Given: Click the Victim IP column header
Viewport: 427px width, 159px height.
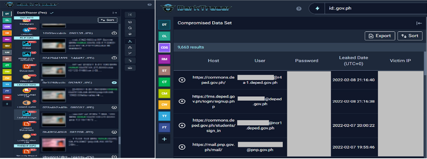Looking at the screenshot, I should point(401,61).
